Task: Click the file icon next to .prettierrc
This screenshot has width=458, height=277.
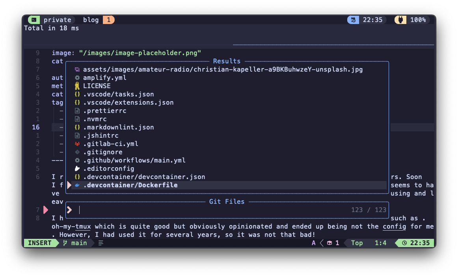Action: 77,111
